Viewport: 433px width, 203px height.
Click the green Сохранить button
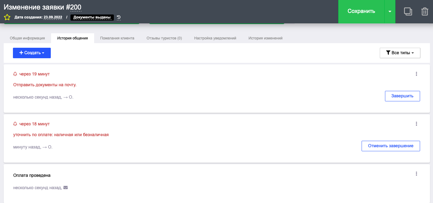361,11
